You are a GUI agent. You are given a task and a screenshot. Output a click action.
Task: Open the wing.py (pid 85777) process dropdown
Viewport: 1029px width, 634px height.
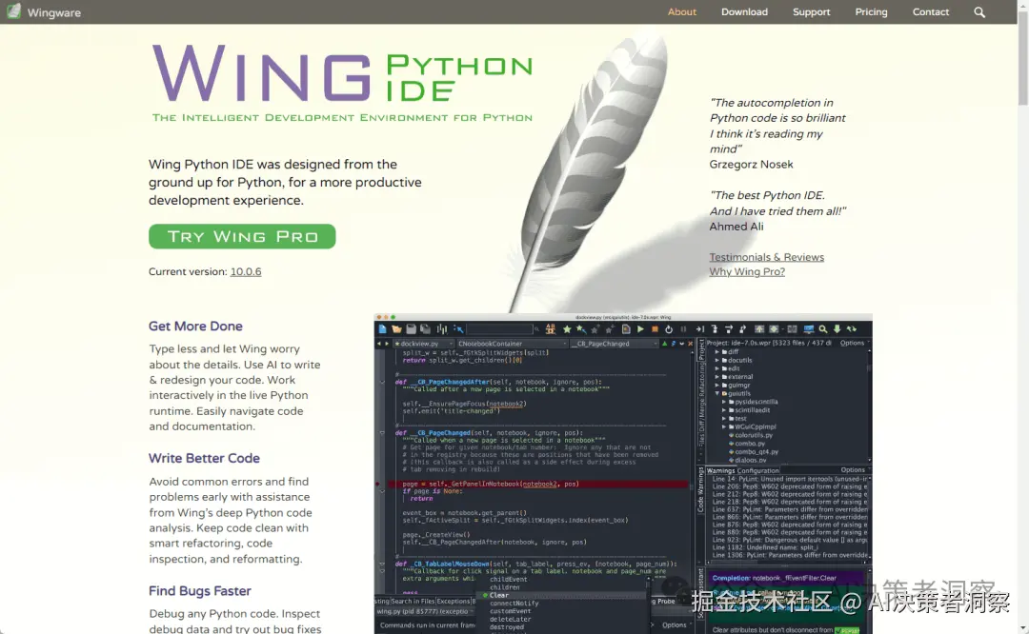[x=425, y=611]
